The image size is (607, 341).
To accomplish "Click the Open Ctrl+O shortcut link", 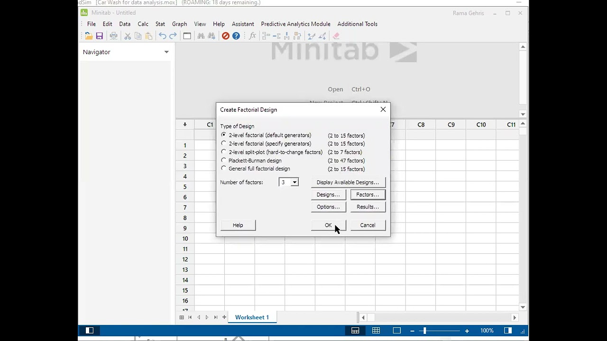I will 349,89.
